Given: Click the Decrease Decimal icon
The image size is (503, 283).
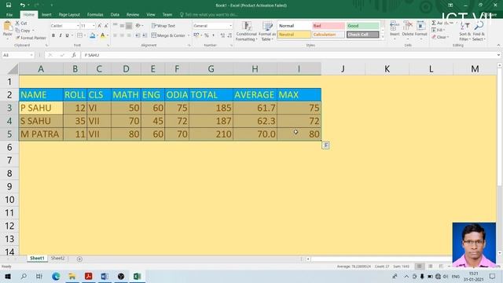Looking at the screenshot, I should (229, 35).
